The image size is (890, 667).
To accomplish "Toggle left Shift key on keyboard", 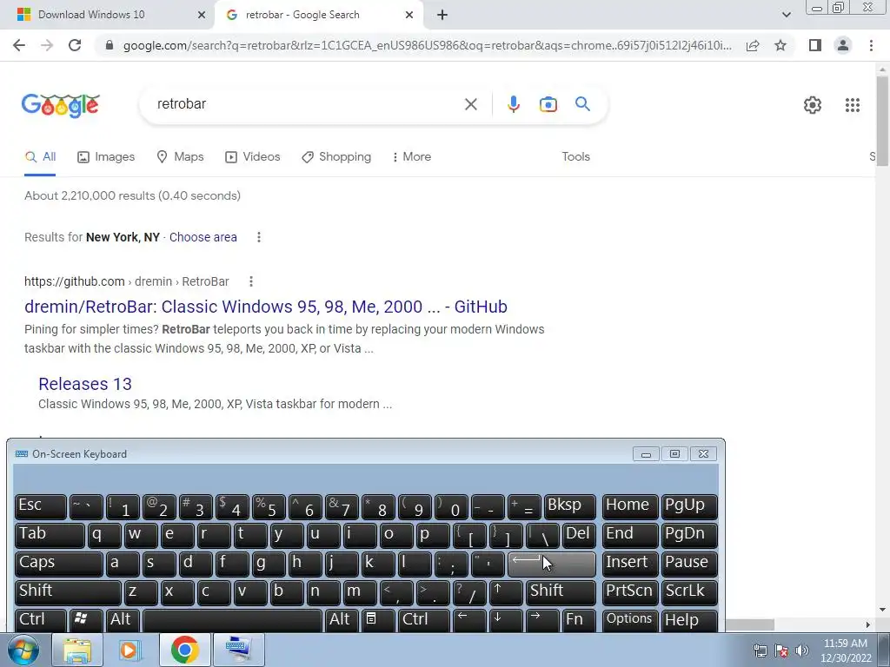I will 68,591.
